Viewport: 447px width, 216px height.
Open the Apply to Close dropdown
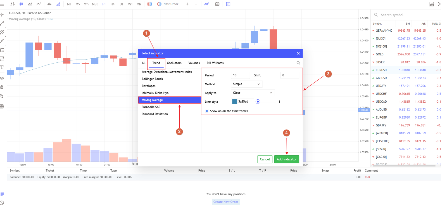click(253, 93)
